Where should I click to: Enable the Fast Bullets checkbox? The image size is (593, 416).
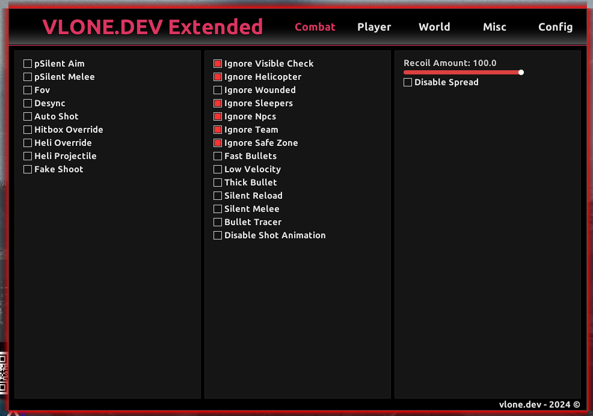(x=218, y=156)
